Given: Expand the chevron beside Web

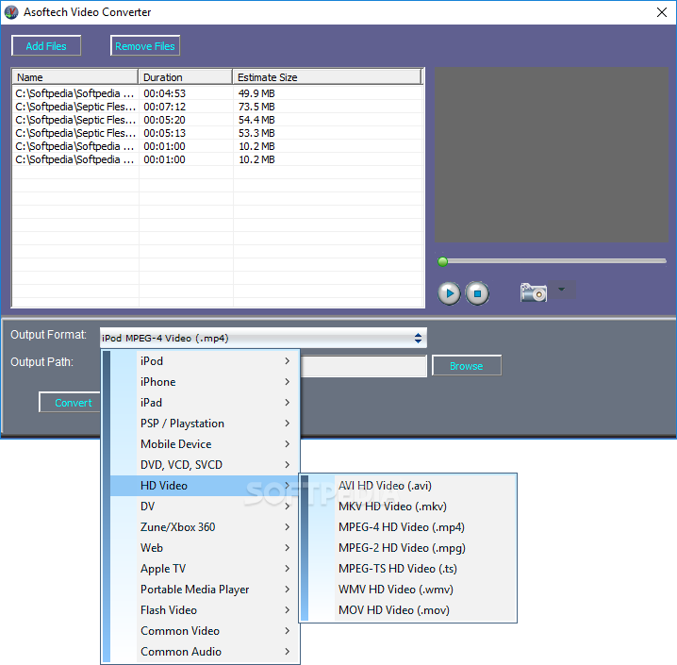Looking at the screenshot, I should pyautogui.click(x=288, y=547).
